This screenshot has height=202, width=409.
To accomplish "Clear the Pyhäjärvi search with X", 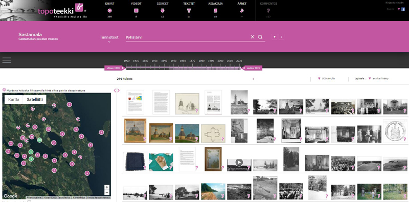I will coord(252,37).
